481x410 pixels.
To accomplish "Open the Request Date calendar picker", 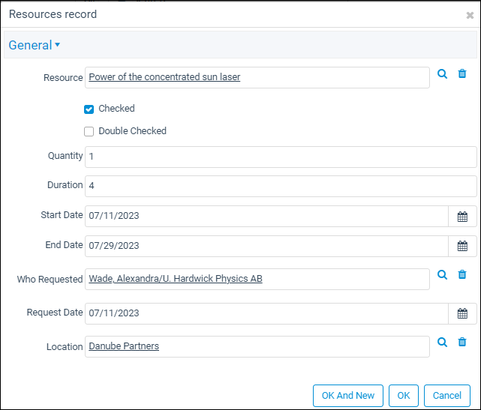I will click(x=462, y=313).
